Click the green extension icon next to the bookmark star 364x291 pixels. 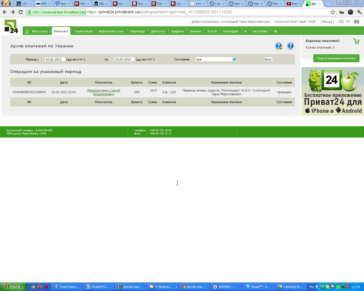[x=342, y=12]
